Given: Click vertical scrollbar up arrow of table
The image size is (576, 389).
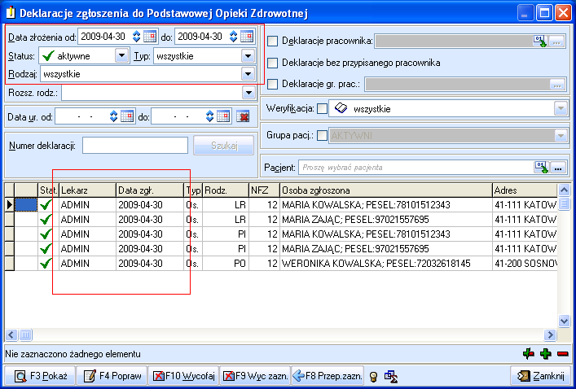Looking at the screenshot, I should pos(564,190).
